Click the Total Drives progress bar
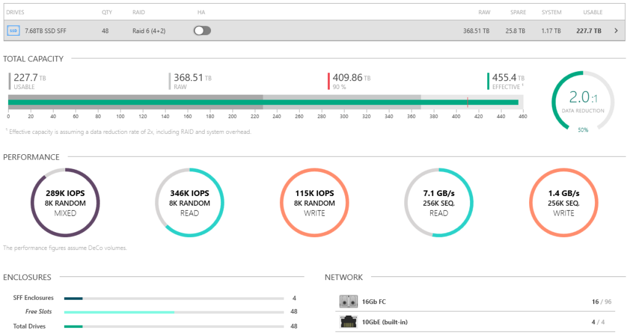 (173, 326)
